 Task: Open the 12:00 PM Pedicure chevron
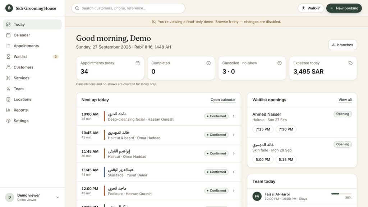(234, 190)
